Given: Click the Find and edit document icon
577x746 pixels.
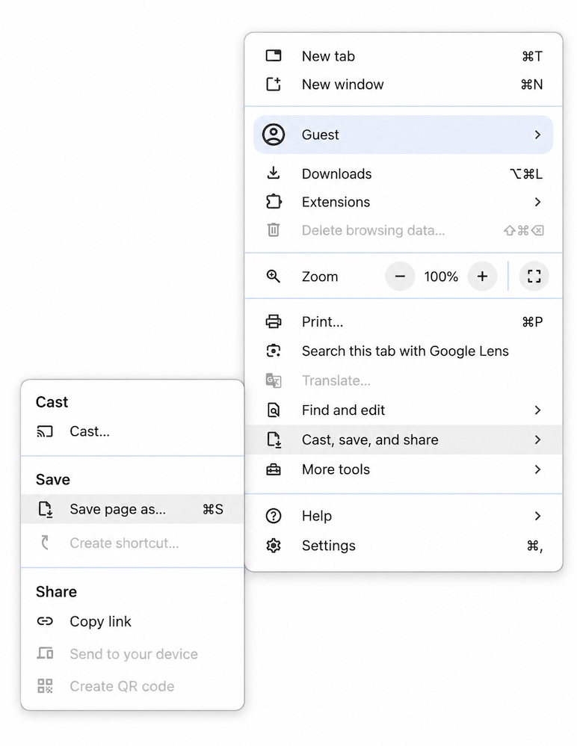Looking at the screenshot, I should coord(274,410).
